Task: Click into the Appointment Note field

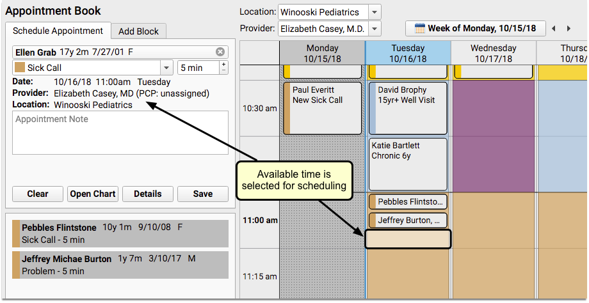Action: [x=120, y=132]
